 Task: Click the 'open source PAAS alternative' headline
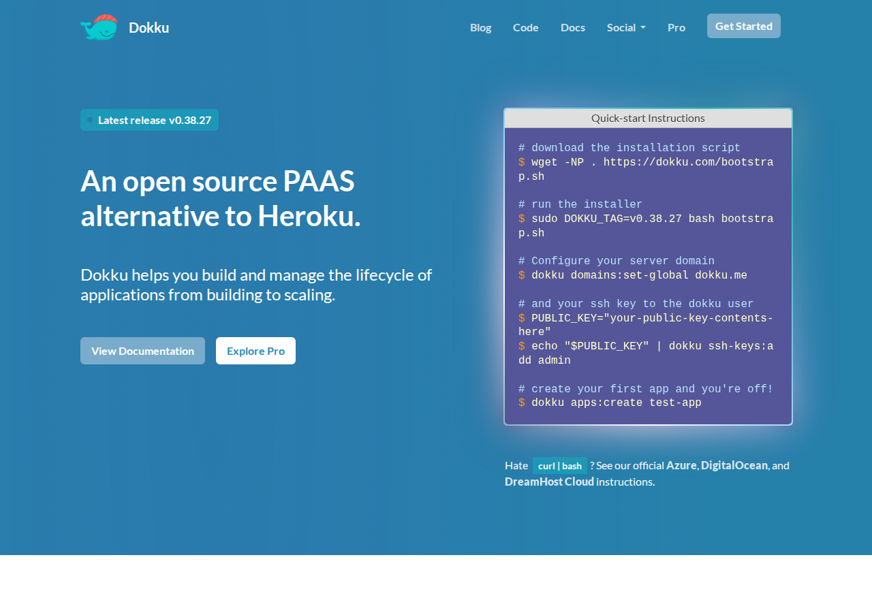[221, 198]
